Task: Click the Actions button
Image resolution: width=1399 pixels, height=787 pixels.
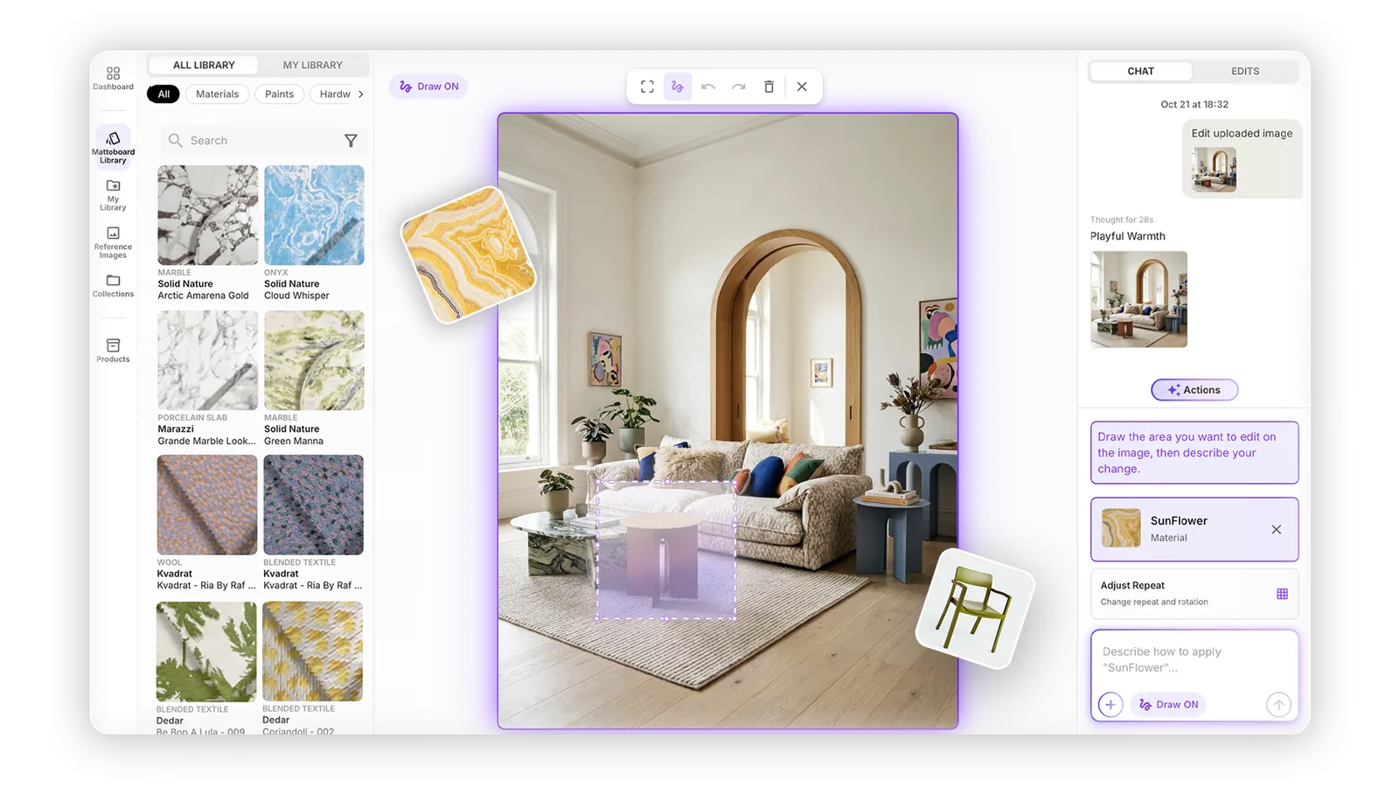Action: pyautogui.click(x=1194, y=390)
